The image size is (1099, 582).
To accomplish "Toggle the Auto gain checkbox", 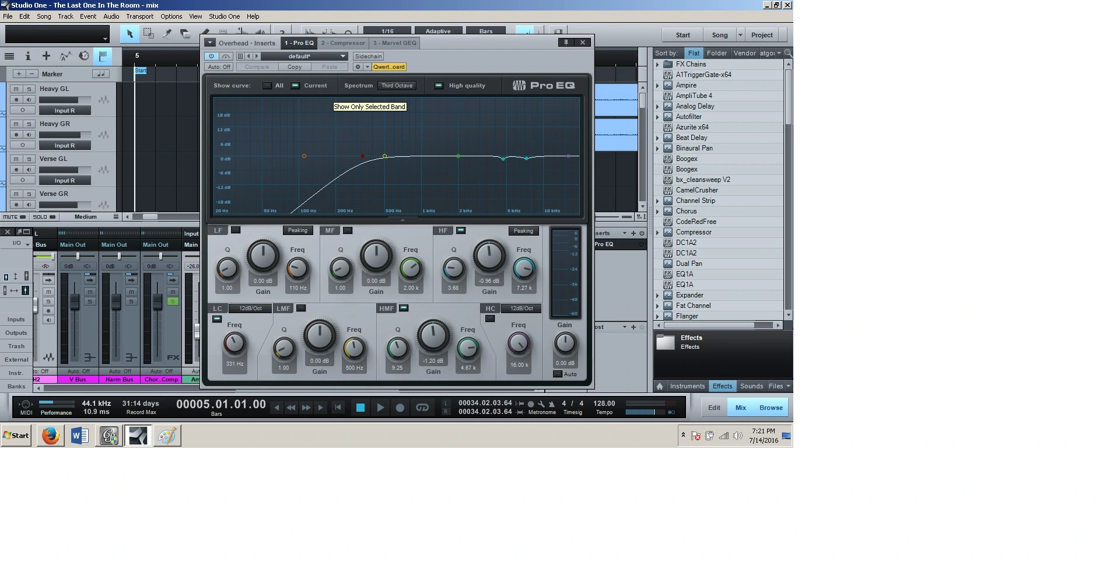I will click(x=558, y=374).
